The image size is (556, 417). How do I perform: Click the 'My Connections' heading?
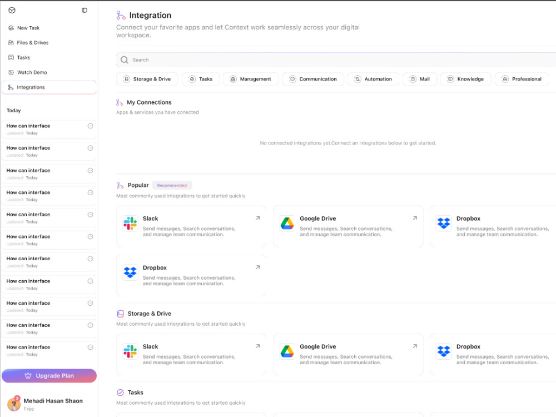[x=149, y=102]
